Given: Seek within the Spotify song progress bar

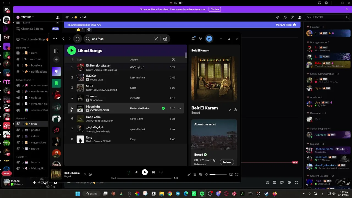Looking at the screenshot, I should pos(145,178).
